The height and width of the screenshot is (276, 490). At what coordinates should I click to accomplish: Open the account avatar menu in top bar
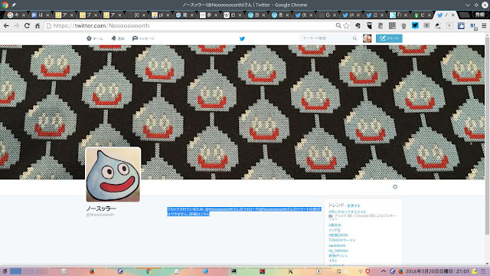(x=367, y=38)
